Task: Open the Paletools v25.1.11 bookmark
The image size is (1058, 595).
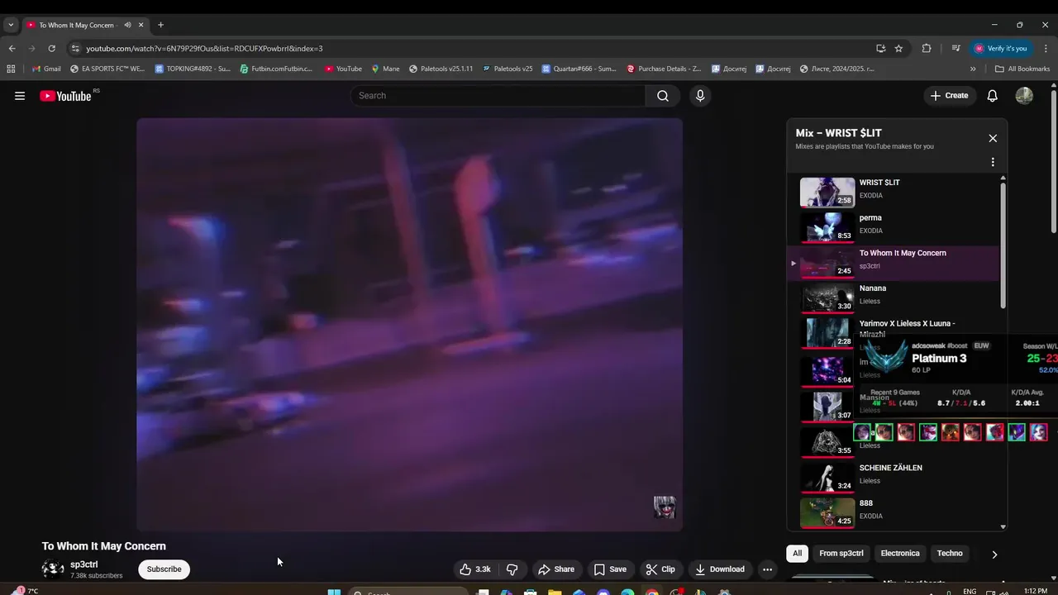Action: click(441, 69)
